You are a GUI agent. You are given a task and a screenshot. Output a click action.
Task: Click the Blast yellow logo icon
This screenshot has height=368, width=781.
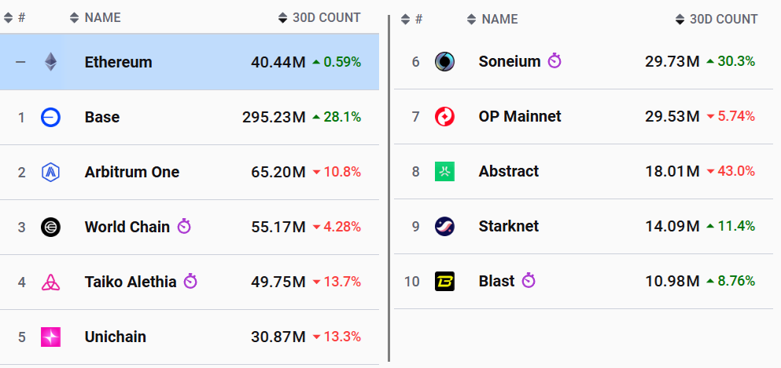click(x=444, y=281)
